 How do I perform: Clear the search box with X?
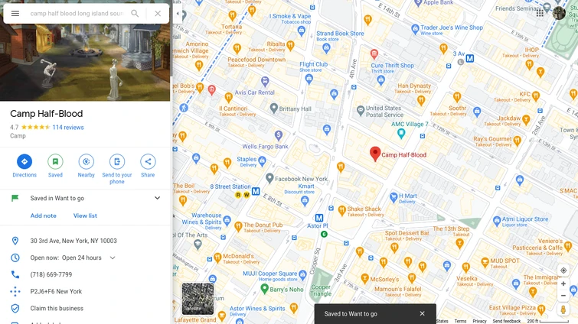point(158,14)
